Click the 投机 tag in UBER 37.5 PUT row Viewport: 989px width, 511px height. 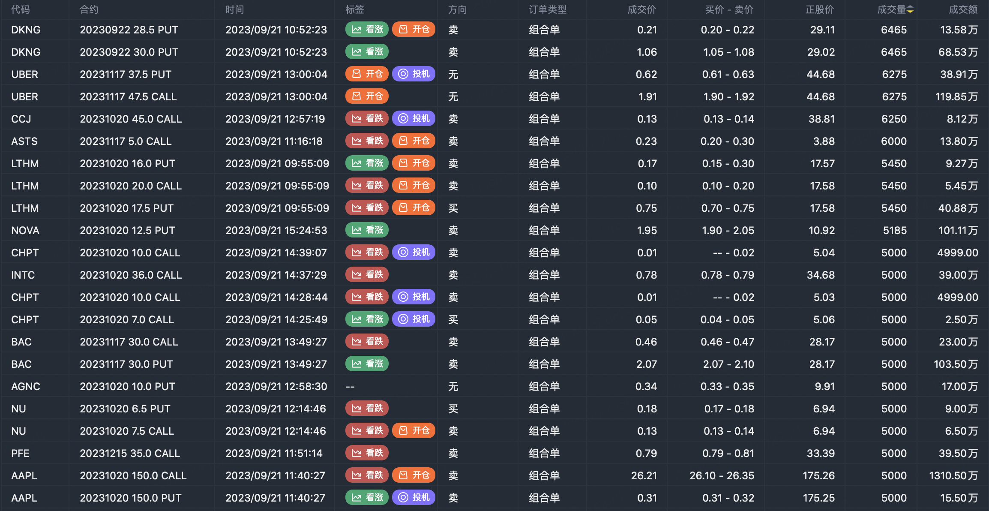[x=414, y=74]
